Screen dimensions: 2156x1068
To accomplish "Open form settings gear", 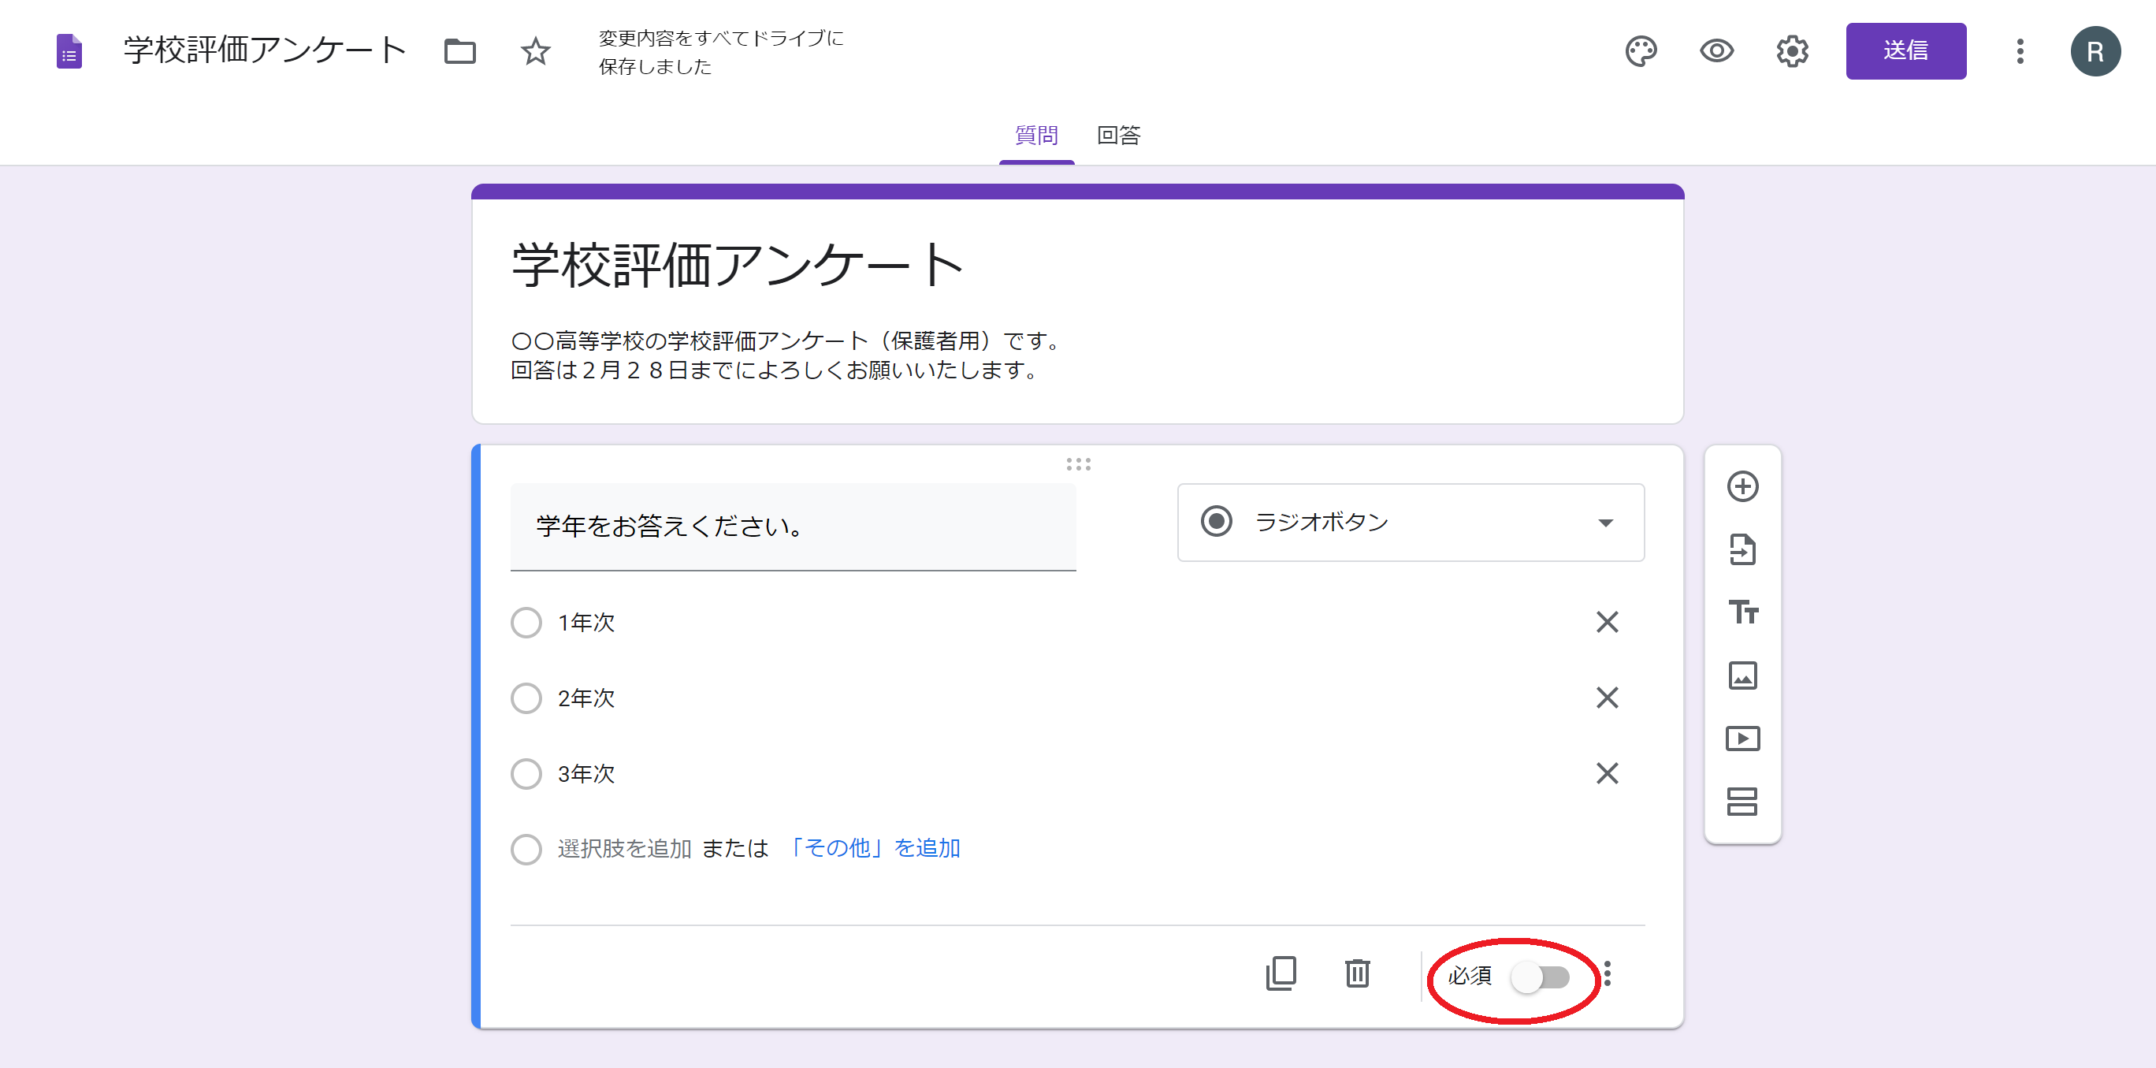I will coord(1792,51).
